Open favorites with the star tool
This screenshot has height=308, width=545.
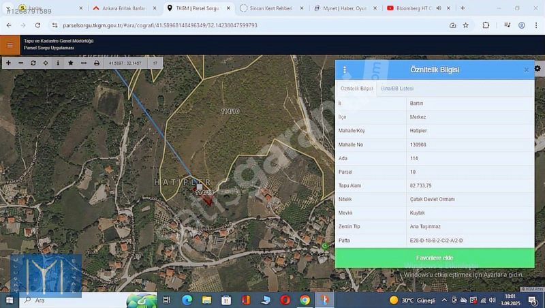point(71,63)
